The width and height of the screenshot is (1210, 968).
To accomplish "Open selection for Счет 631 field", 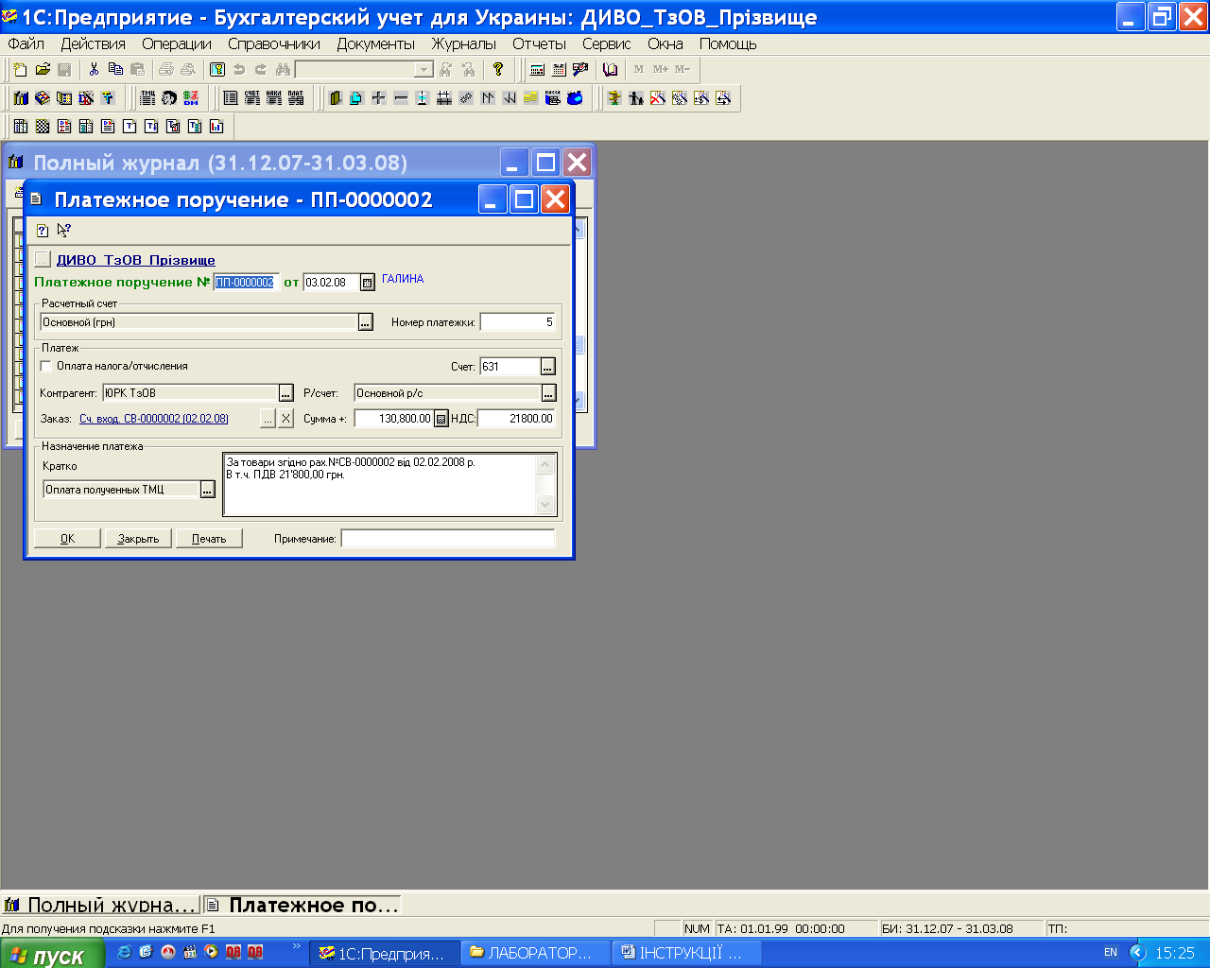I will click(548, 367).
